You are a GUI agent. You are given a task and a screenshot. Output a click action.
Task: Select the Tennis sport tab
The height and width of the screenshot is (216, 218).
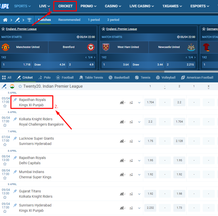click(x=143, y=78)
